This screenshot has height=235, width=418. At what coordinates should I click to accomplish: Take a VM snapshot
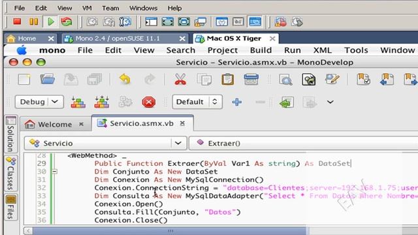[x=92, y=22]
